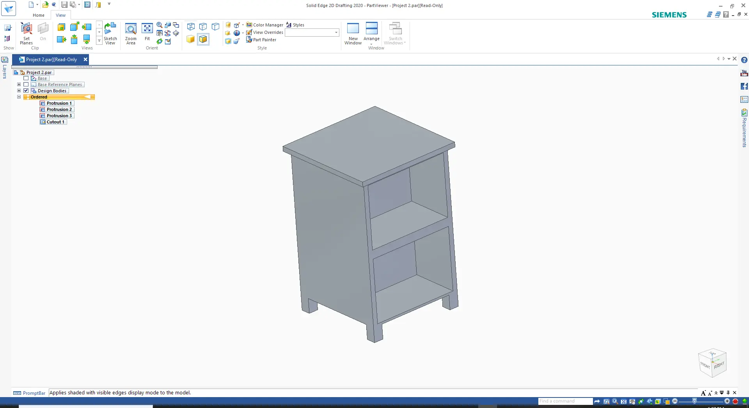Collapse the Ordered tree node

point(19,97)
